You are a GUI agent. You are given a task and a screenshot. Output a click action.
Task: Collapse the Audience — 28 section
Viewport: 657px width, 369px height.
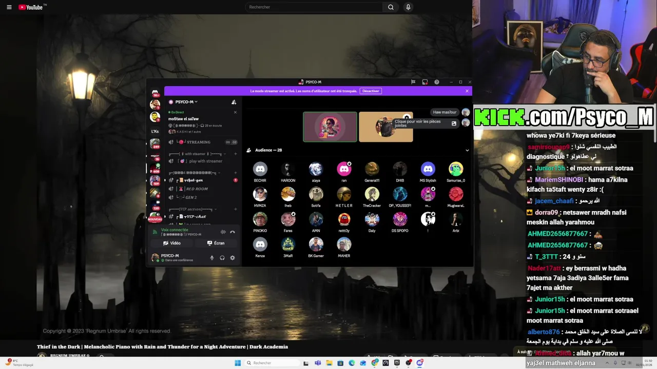[x=467, y=150]
